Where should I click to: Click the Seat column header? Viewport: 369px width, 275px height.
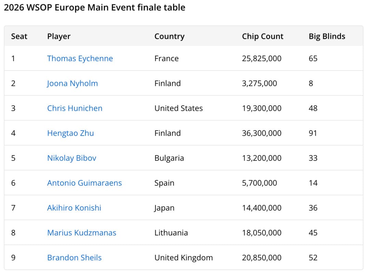click(x=19, y=36)
